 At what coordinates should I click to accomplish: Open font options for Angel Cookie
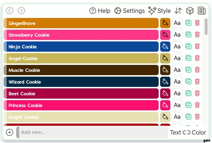point(177,58)
